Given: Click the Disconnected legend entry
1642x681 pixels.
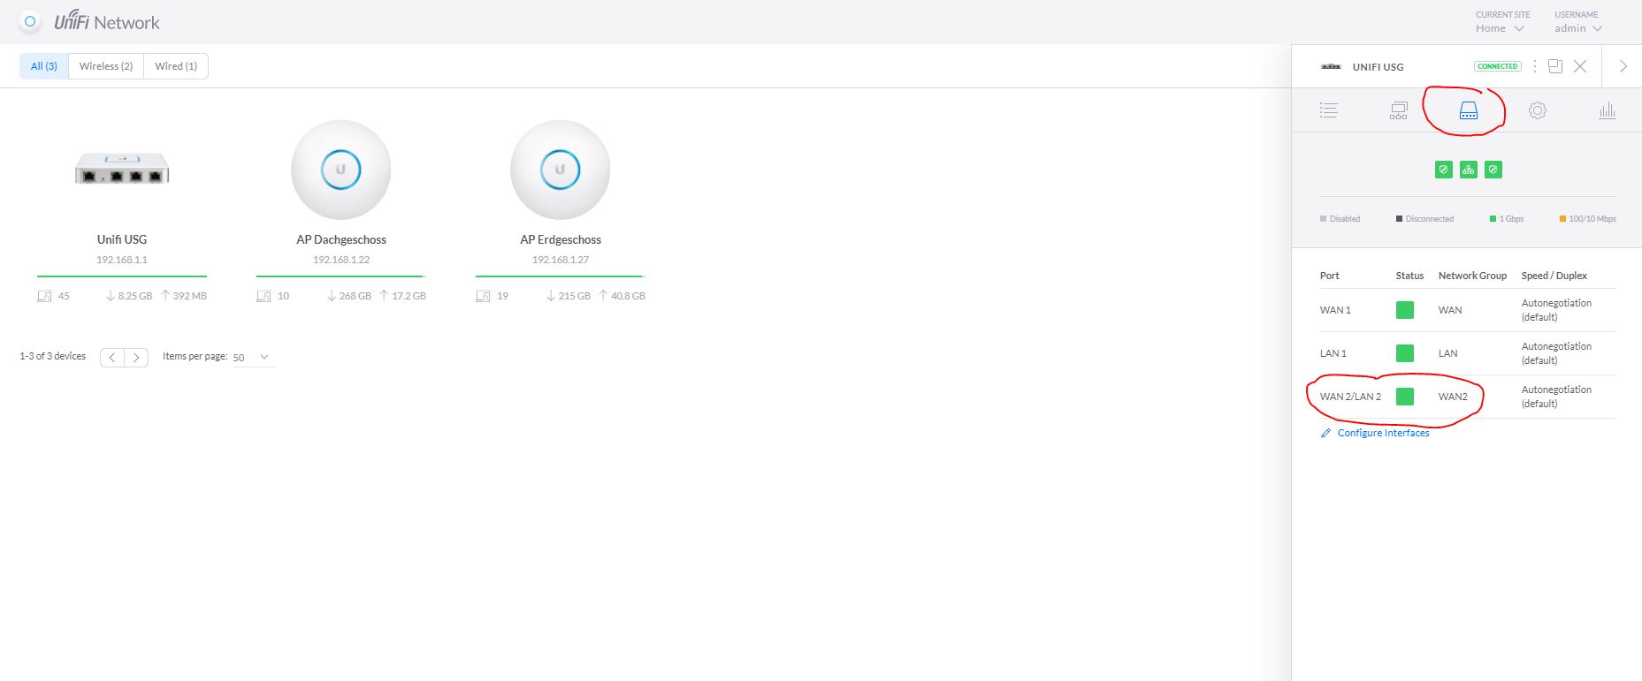Looking at the screenshot, I should click(1424, 219).
